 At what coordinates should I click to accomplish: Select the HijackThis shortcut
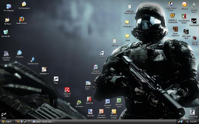(x=89, y=99)
